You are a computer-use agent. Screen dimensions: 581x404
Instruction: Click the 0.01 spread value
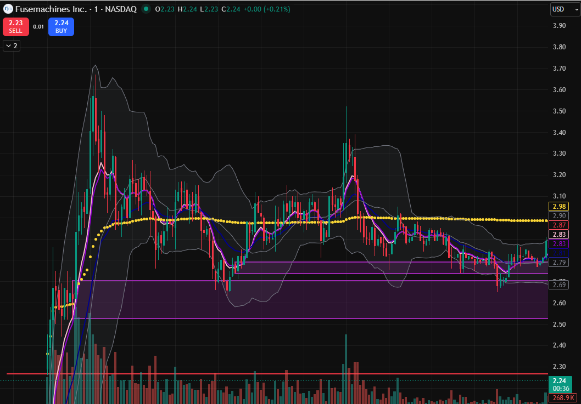pos(38,26)
